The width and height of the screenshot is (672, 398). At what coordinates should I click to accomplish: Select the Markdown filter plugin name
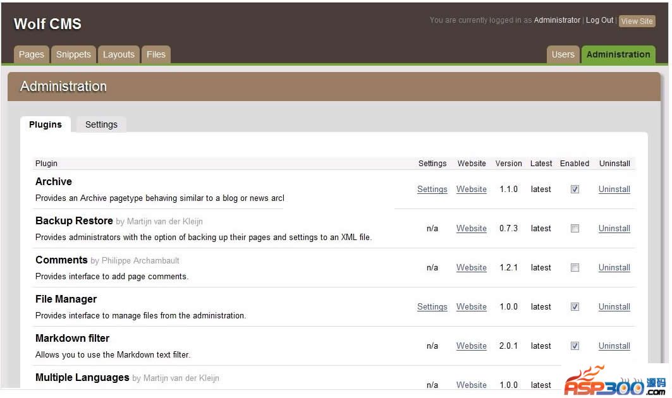(73, 339)
